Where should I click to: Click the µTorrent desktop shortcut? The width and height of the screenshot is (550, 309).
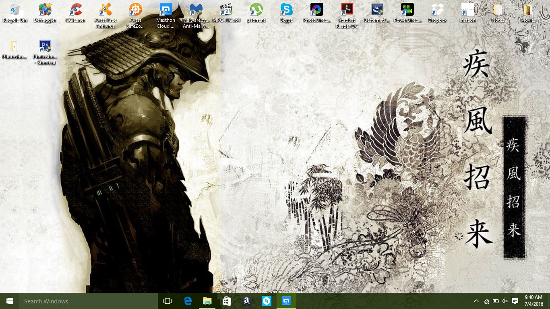[x=256, y=13]
